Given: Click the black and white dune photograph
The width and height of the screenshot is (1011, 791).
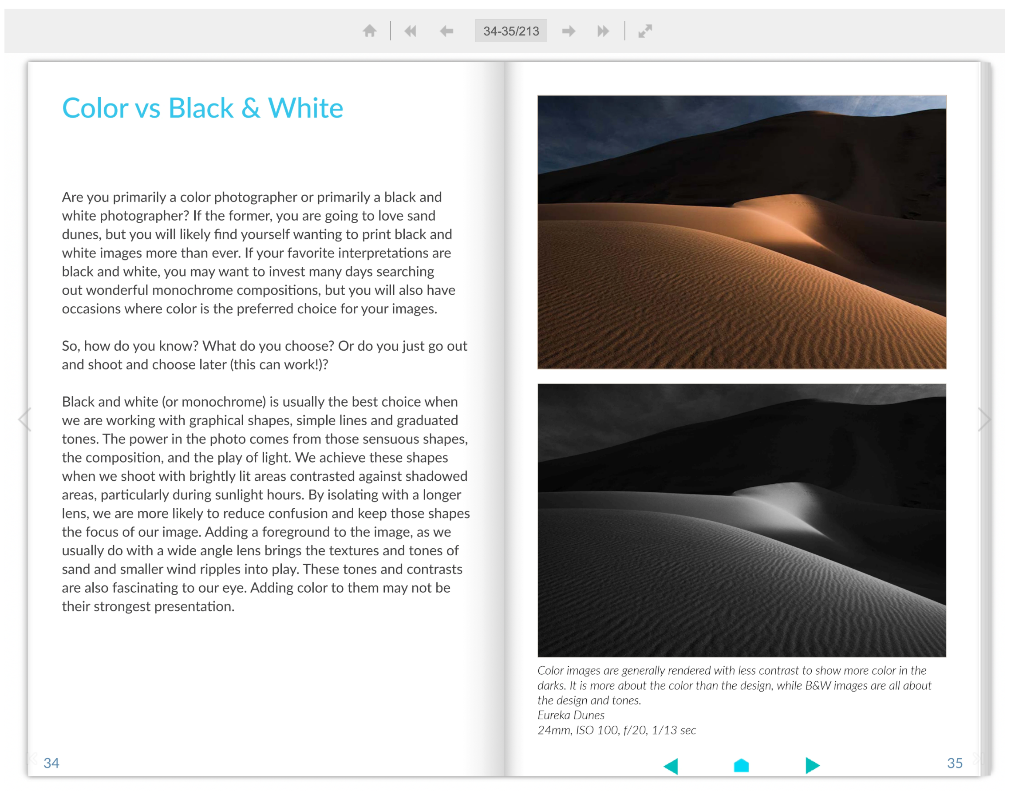Looking at the screenshot, I should [x=742, y=520].
